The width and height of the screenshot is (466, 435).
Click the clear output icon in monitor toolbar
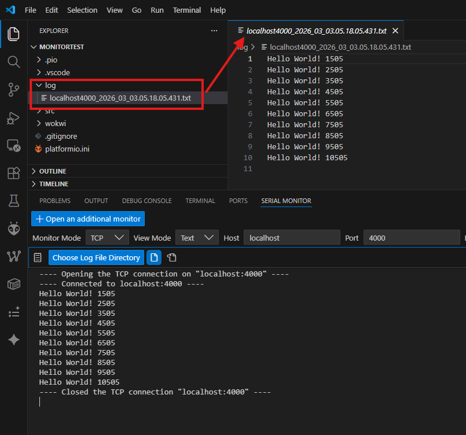[x=38, y=257]
